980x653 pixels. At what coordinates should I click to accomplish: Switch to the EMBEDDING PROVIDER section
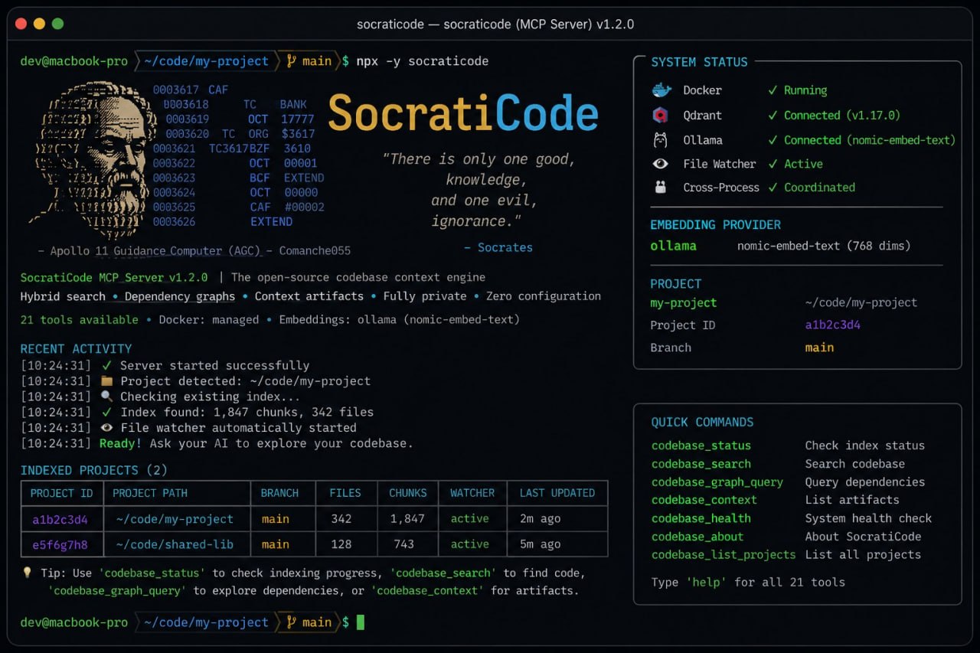[x=715, y=224]
